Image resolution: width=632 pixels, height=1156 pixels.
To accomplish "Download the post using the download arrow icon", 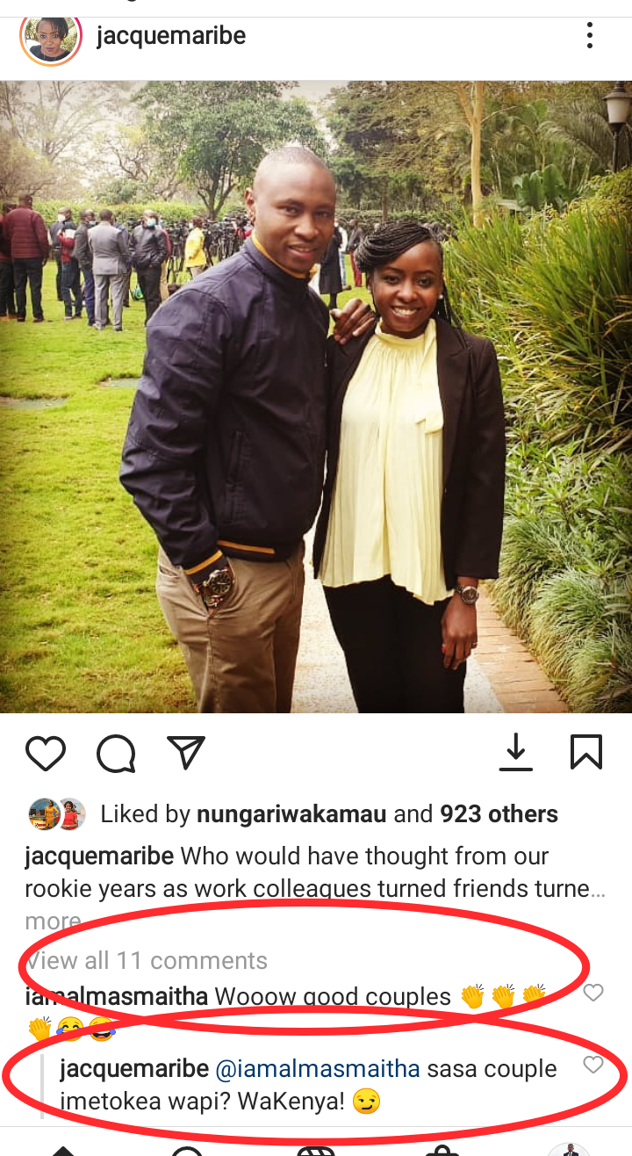I will coord(516,753).
